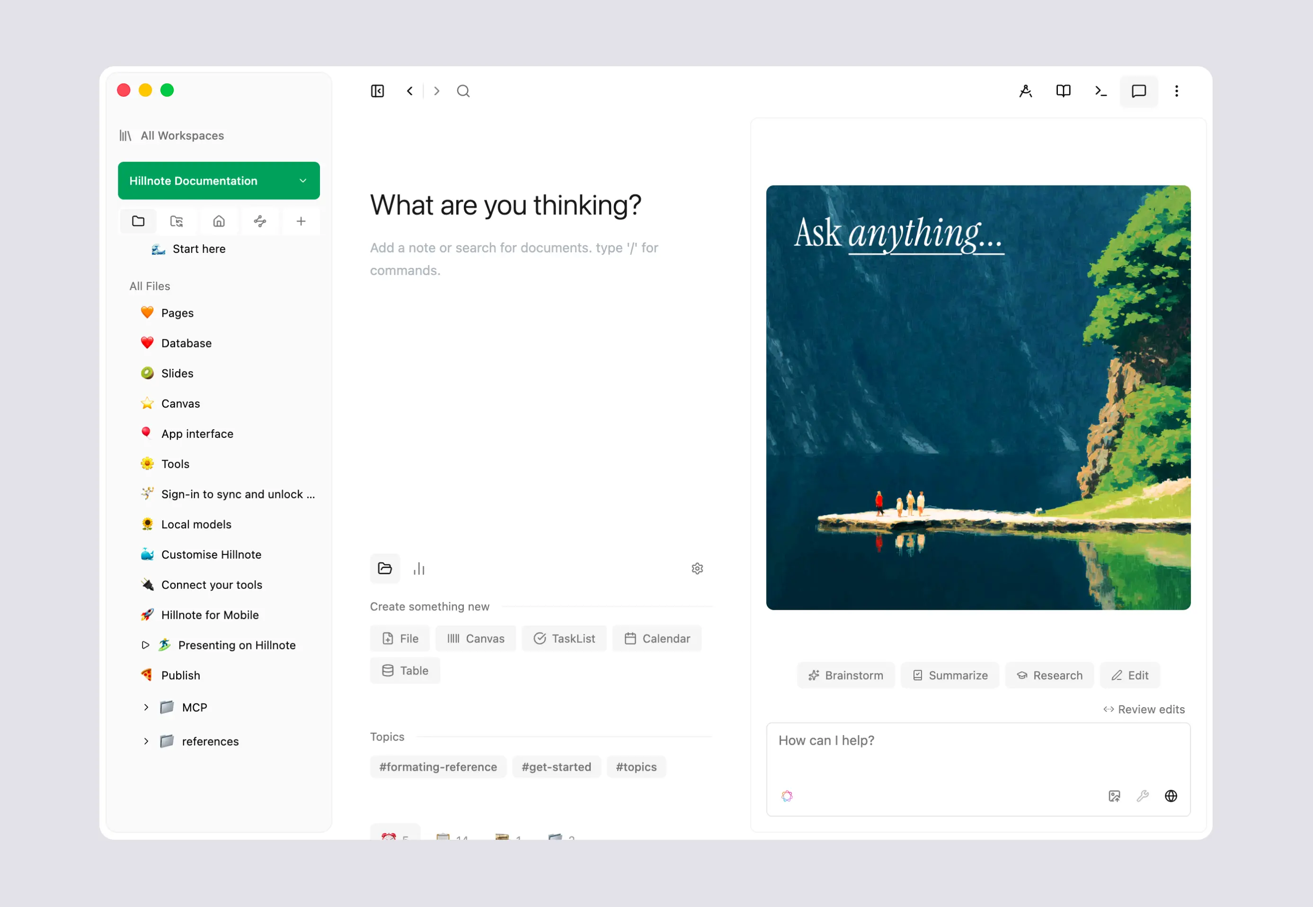Choose the Brainstorm action
Viewport: 1313px width, 907px height.
point(845,675)
